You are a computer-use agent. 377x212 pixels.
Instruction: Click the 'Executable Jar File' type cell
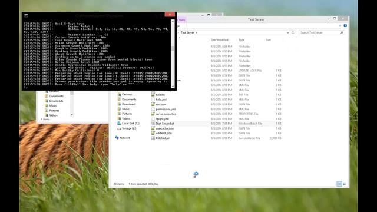coord(249,138)
